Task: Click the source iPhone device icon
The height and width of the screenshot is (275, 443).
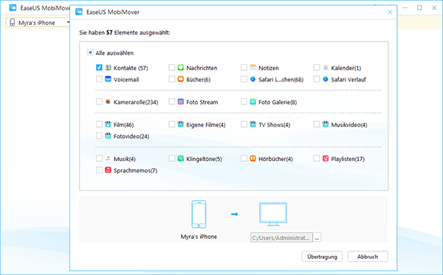Action: pyautogui.click(x=199, y=214)
